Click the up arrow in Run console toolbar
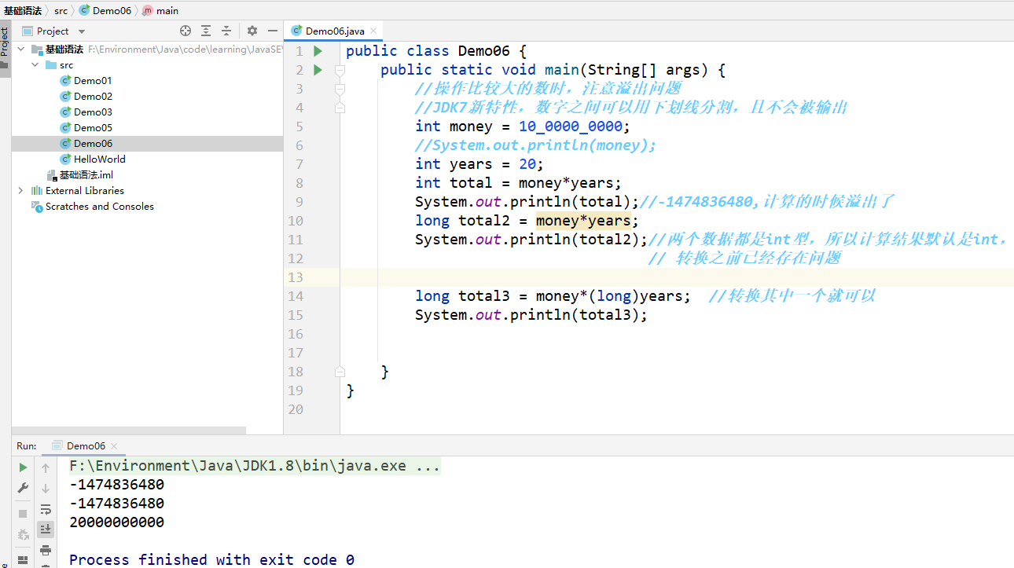The height and width of the screenshot is (568, 1014). point(46,467)
